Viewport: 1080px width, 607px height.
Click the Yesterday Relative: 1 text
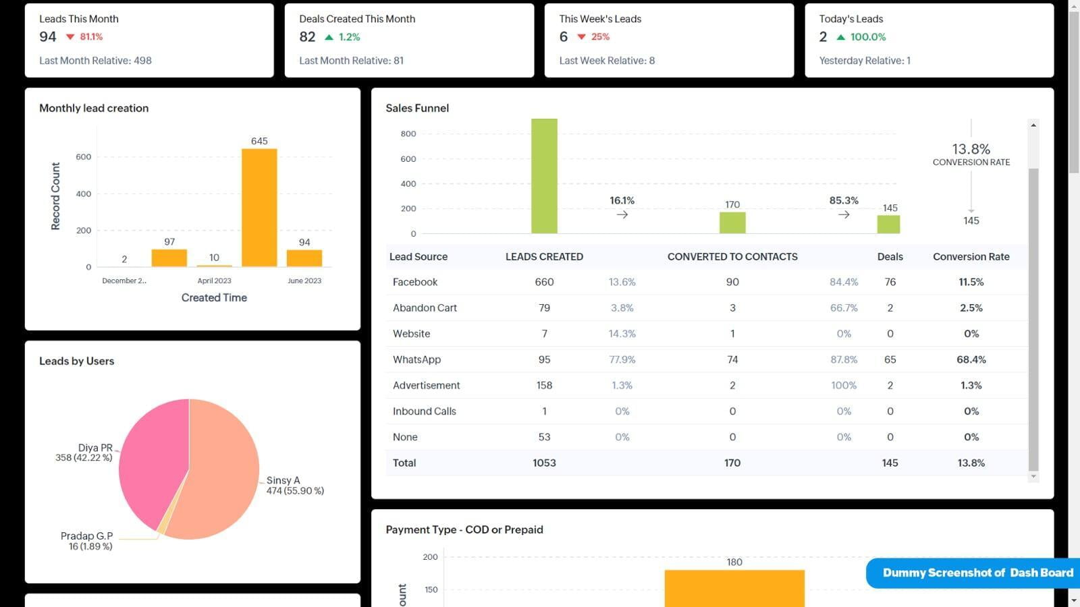[x=865, y=61]
